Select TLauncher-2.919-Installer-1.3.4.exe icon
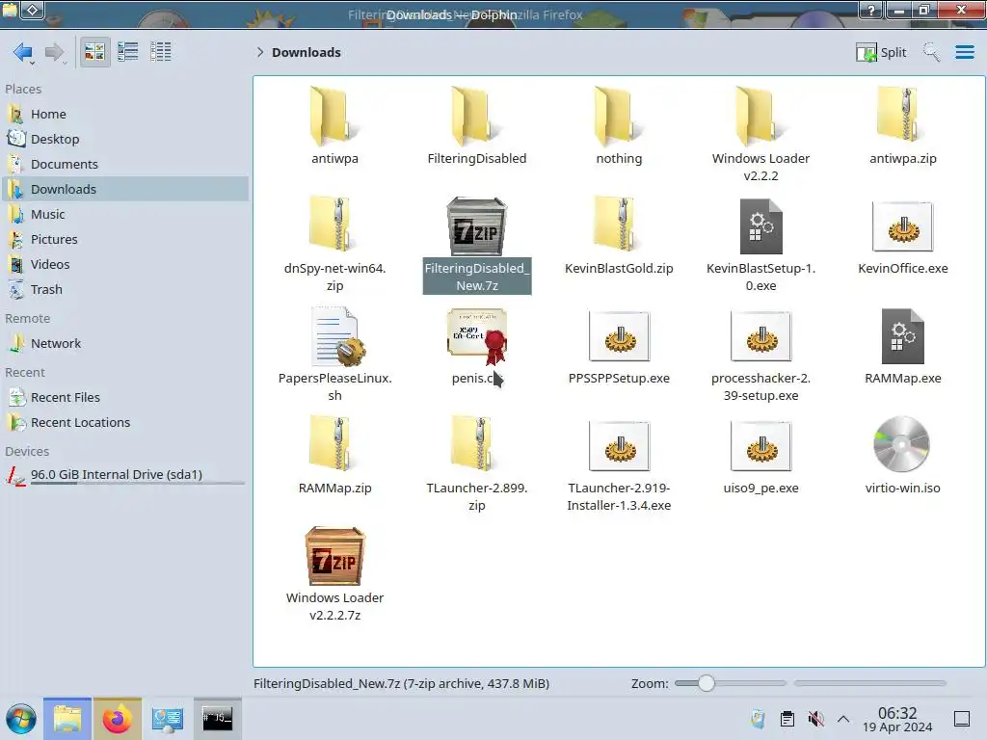Screen dimensions: 987x740 (619, 446)
